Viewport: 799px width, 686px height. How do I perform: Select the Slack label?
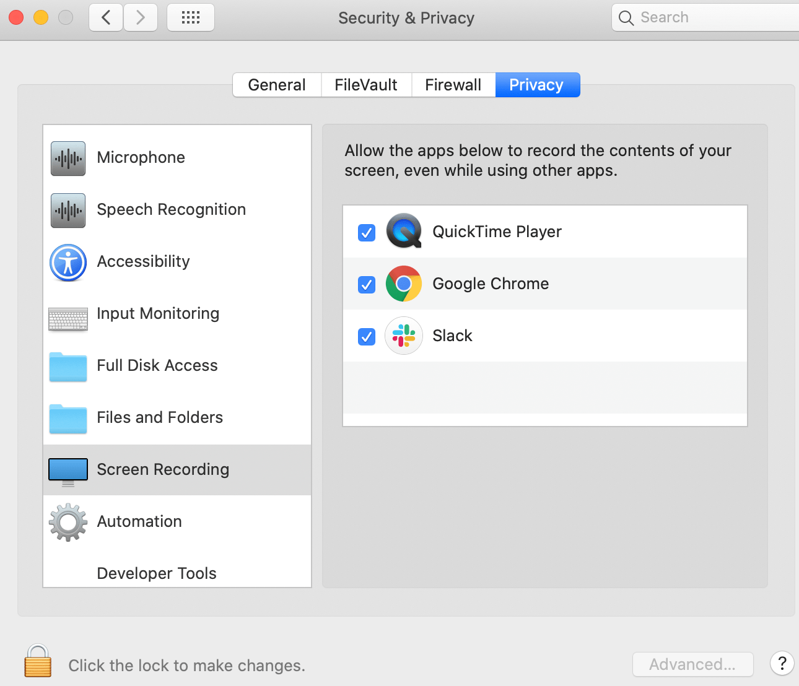pyautogui.click(x=452, y=336)
